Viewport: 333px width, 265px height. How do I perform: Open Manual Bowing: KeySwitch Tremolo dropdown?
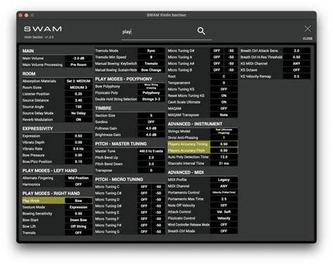click(151, 64)
